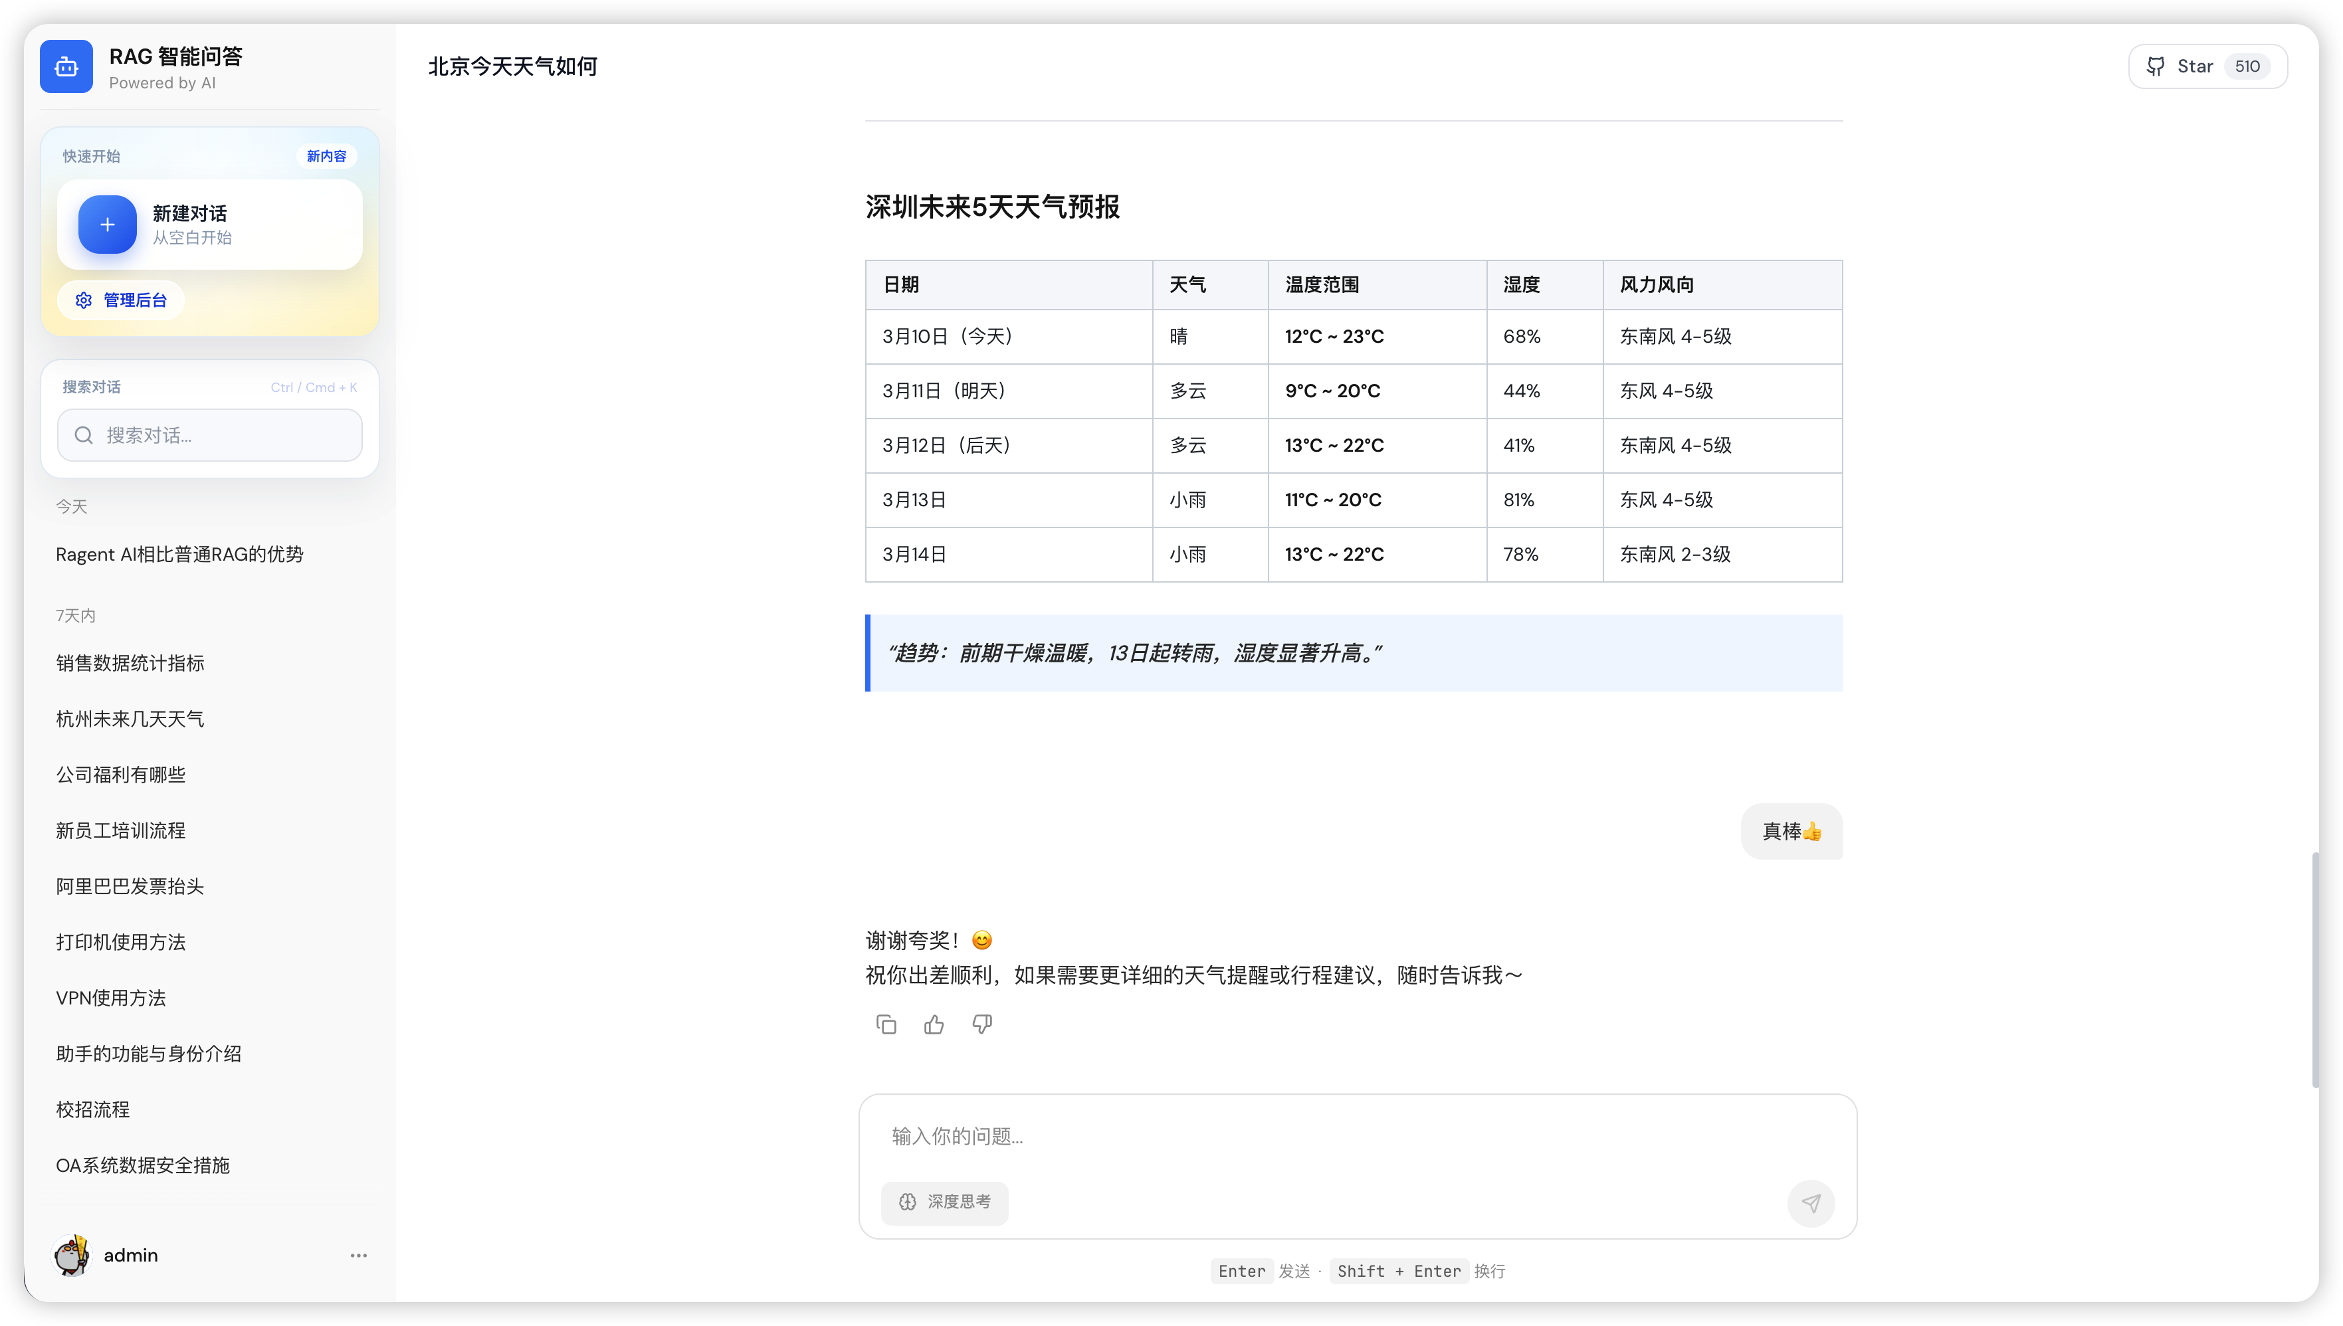Select the OA系统数据安全措施 conversation
Viewport: 2343px width, 1326px height.
click(x=143, y=1166)
